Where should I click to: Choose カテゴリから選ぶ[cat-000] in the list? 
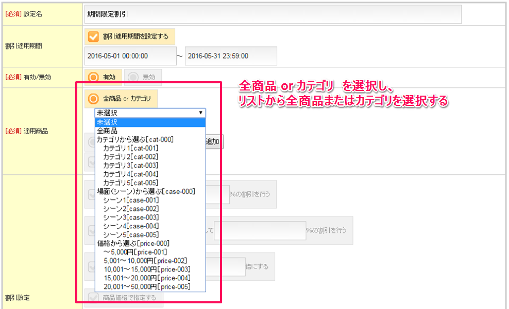135,139
